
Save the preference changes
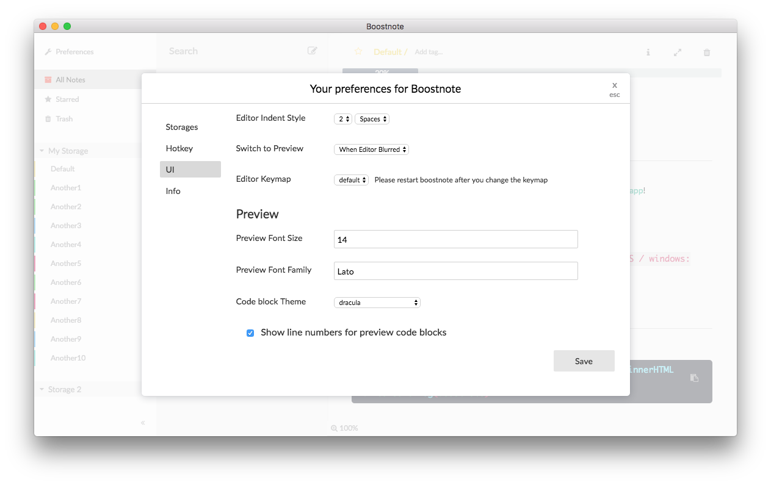point(584,361)
